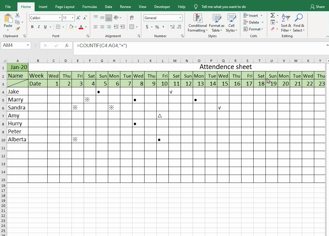Viewport: 329px width, 236px height.
Task: Select the Format Painter icon
Action: coord(18,28)
